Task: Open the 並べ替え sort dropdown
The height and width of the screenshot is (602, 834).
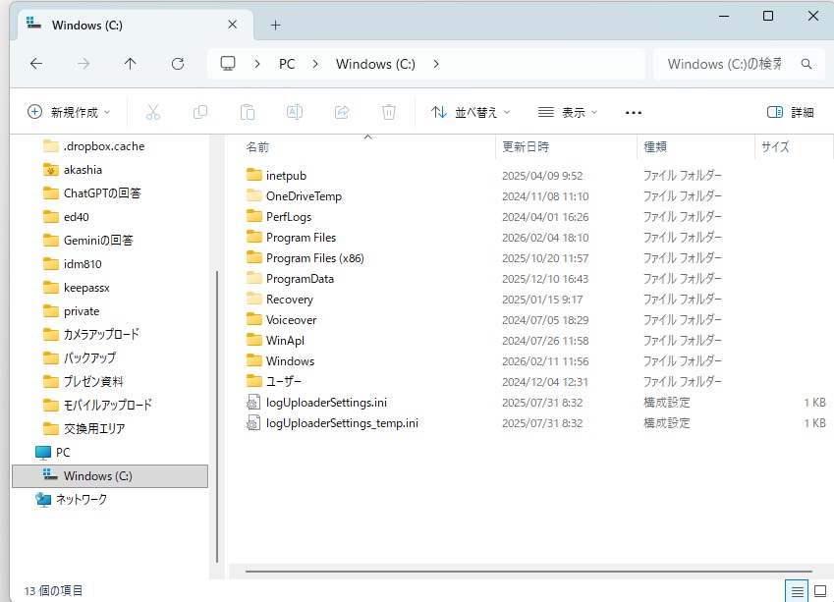Action: tap(473, 112)
